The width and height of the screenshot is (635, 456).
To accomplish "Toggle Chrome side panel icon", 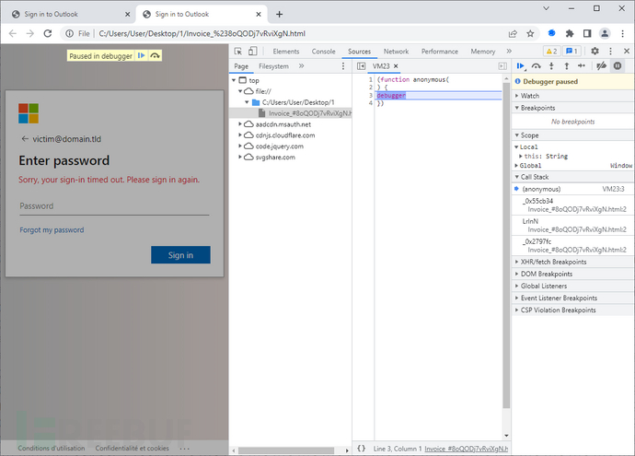I will [587, 34].
